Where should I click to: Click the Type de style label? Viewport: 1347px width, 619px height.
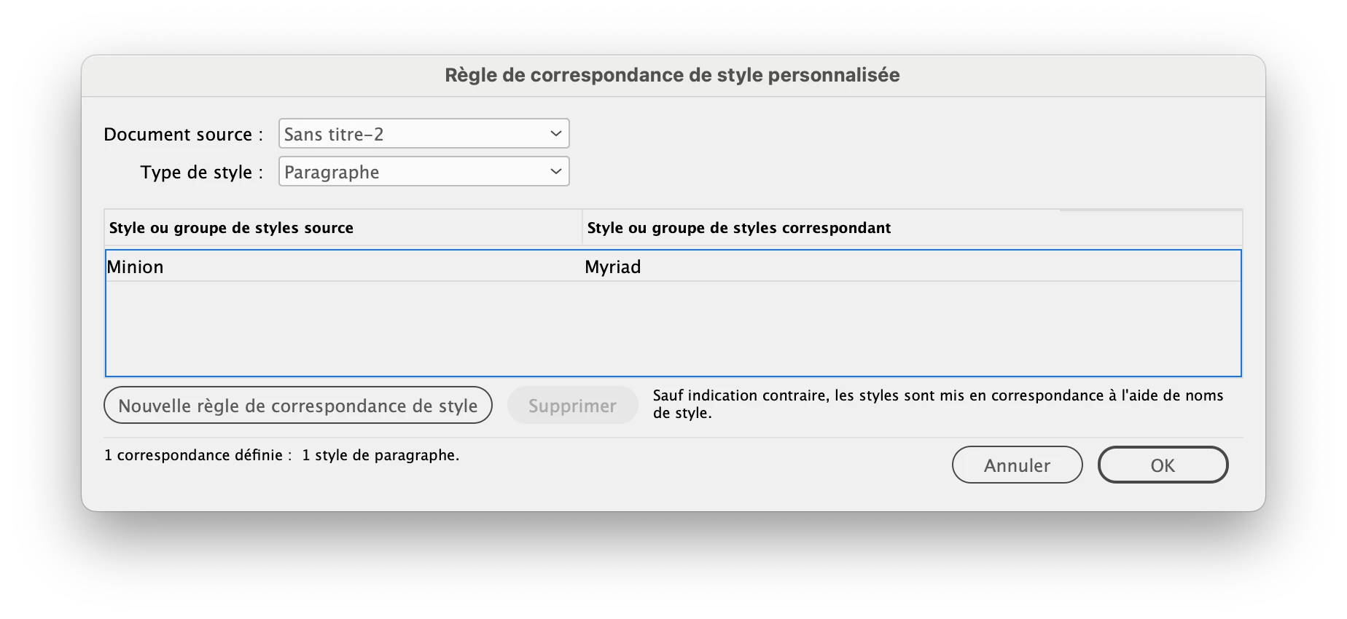coord(202,173)
